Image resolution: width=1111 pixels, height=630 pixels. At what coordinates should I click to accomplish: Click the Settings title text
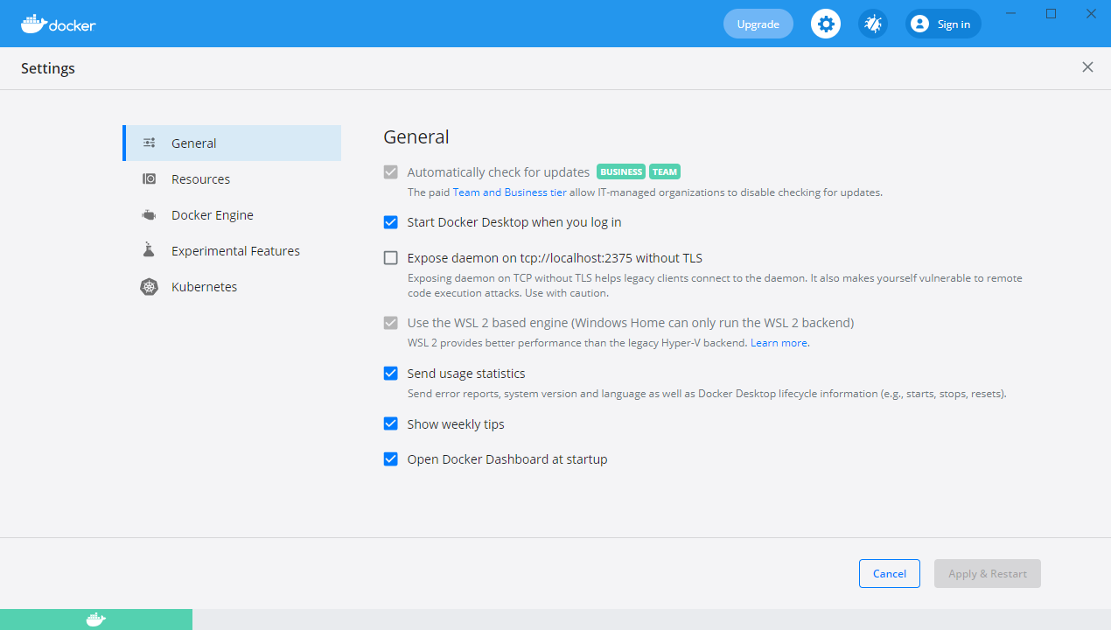click(48, 68)
